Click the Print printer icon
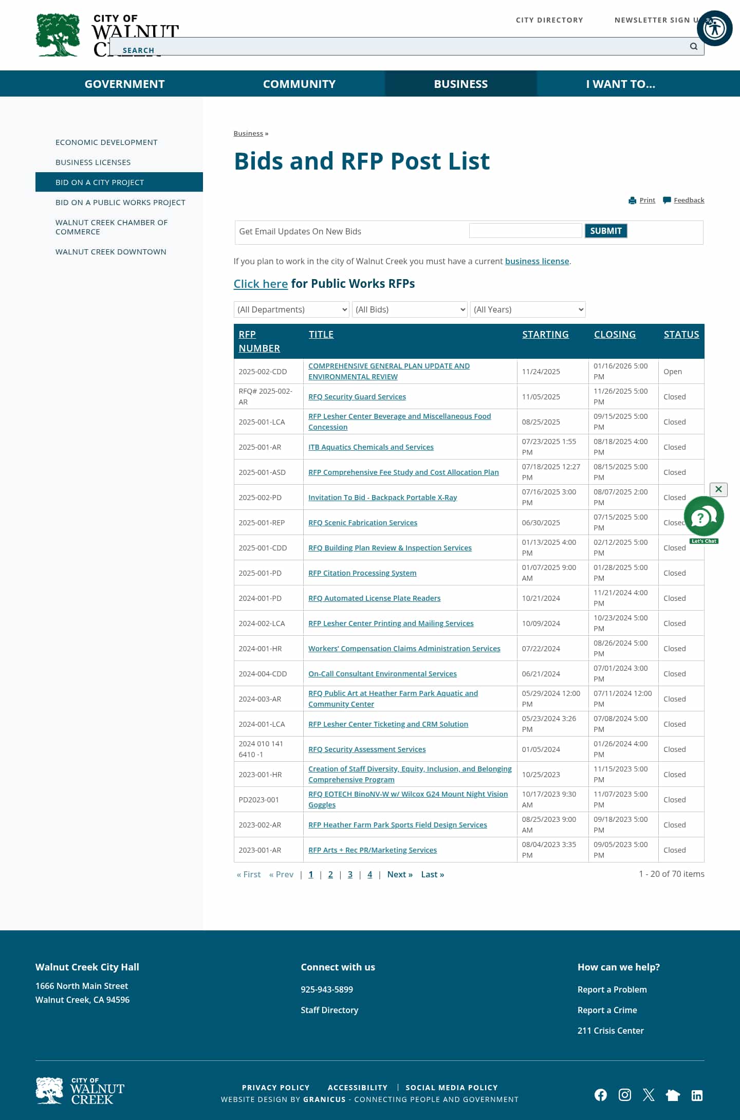Viewport: 740px width, 1120px height. coord(633,200)
